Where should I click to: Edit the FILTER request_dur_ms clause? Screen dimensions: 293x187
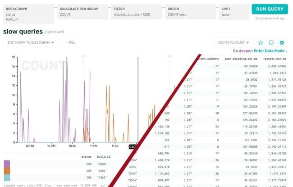(x=135, y=12)
